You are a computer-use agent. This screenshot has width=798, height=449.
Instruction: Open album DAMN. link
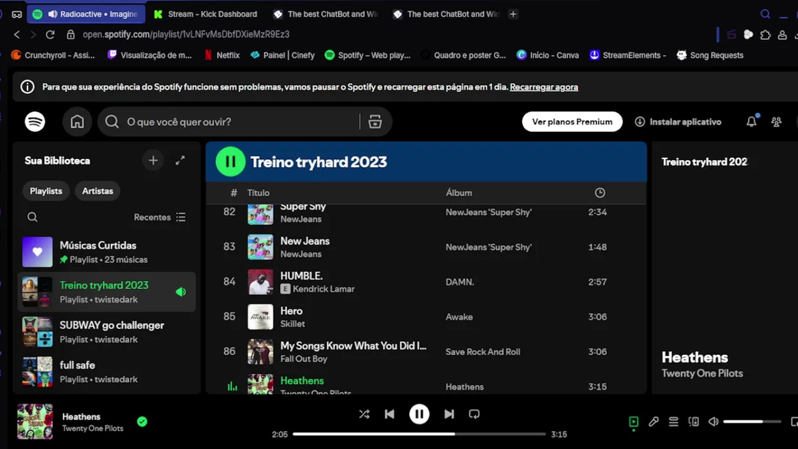point(459,282)
